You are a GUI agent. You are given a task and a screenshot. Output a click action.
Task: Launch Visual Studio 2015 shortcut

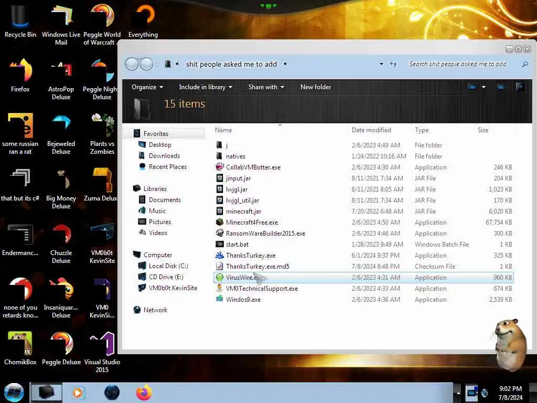click(x=102, y=352)
